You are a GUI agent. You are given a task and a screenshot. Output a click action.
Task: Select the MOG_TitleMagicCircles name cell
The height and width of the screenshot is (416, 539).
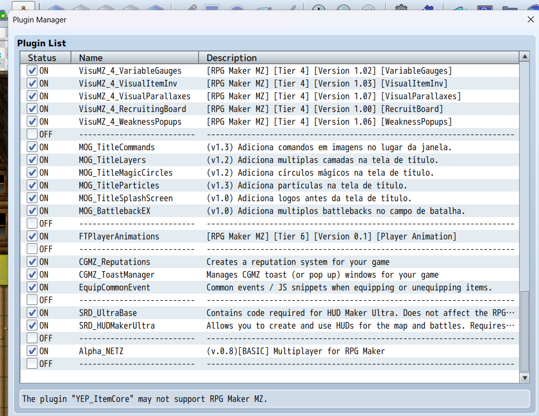(126, 173)
